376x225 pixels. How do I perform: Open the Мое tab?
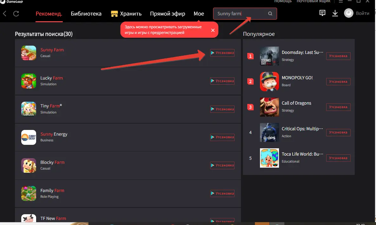click(199, 14)
